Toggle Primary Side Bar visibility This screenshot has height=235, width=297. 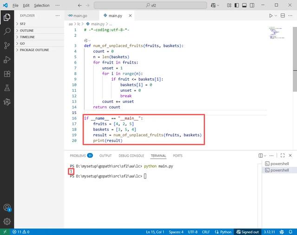[x=237, y=5]
